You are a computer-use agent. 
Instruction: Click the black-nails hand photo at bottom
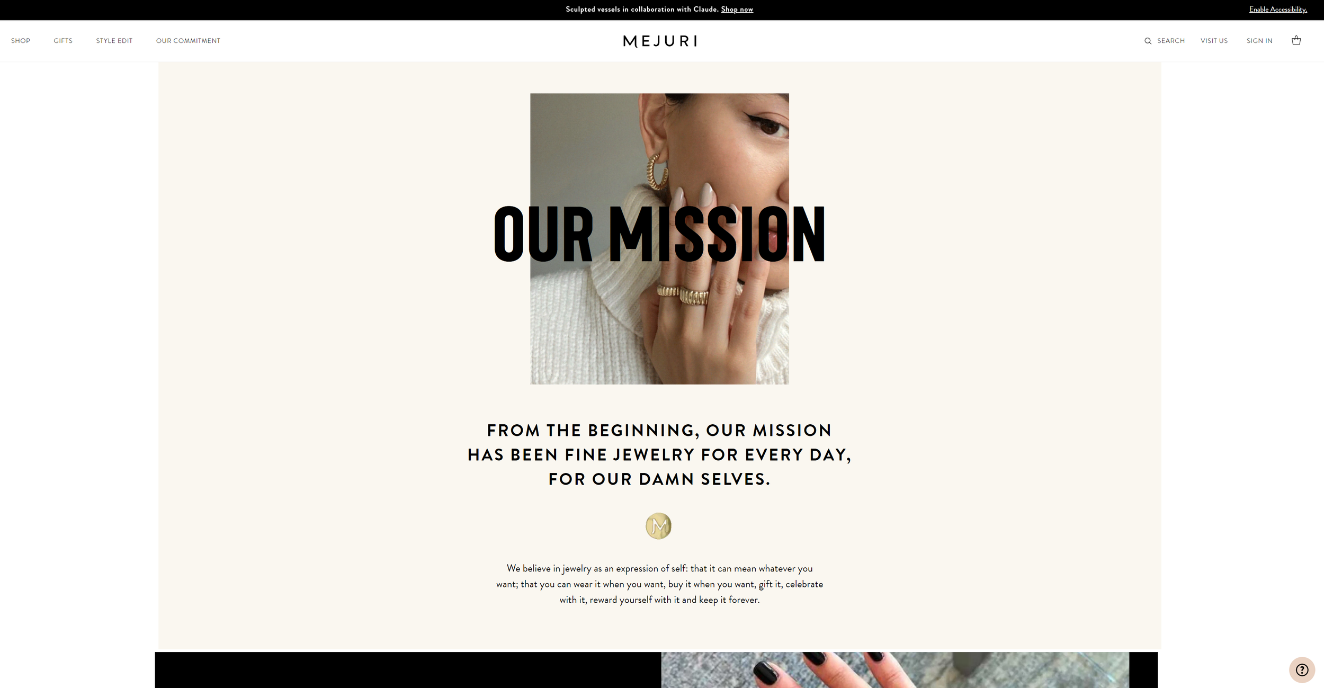(x=895, y=670)
